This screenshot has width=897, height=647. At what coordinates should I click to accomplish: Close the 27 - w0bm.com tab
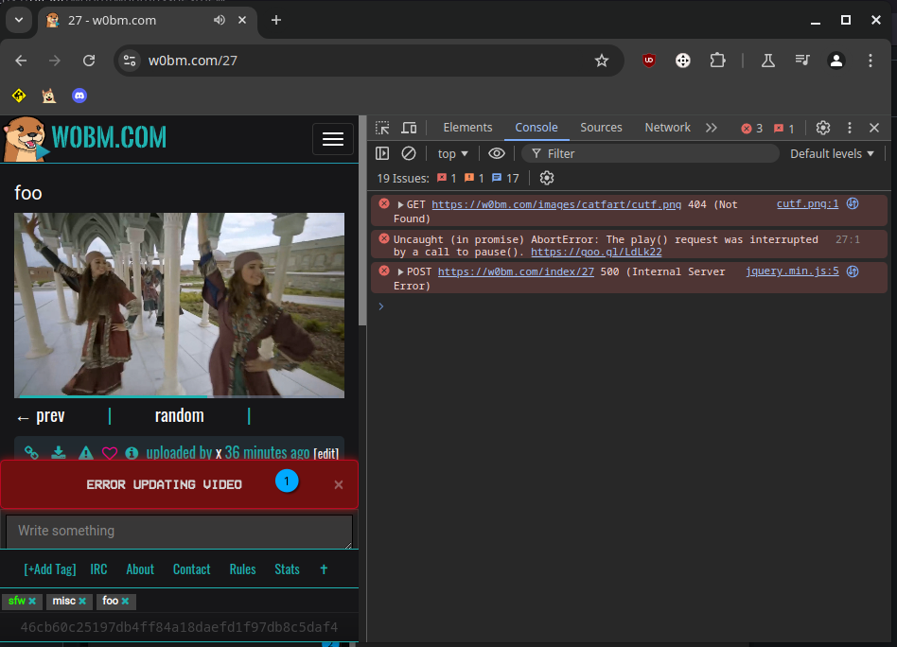click(x=242, y=20)
